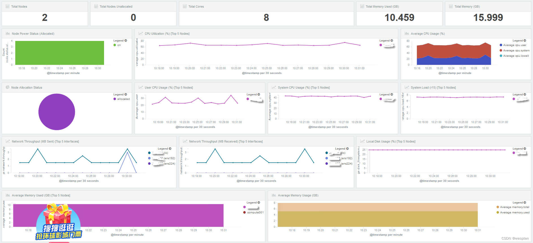Viewport: 533px width, 243px height.
Task: Toggle the Legend in Network Throughput Received panel
Action: coord(342,149)
